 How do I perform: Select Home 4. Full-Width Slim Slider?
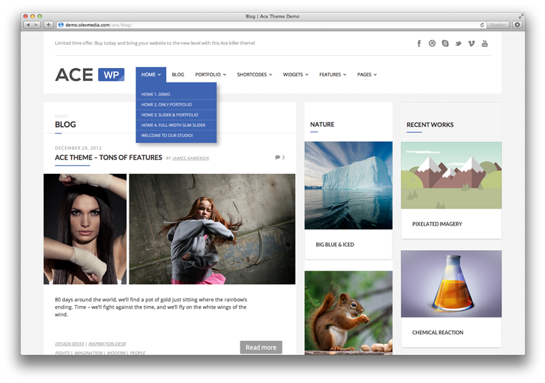pyautogui.click(x=176, y=125)
